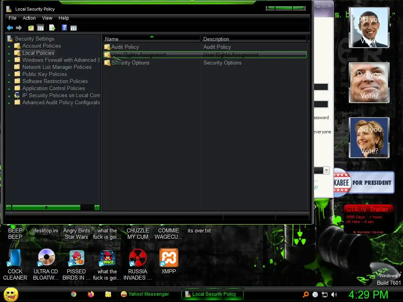Viewport: 403px width, 302px height.
Task: Select Account Policies in the tree
Action: tap(41, 46)
